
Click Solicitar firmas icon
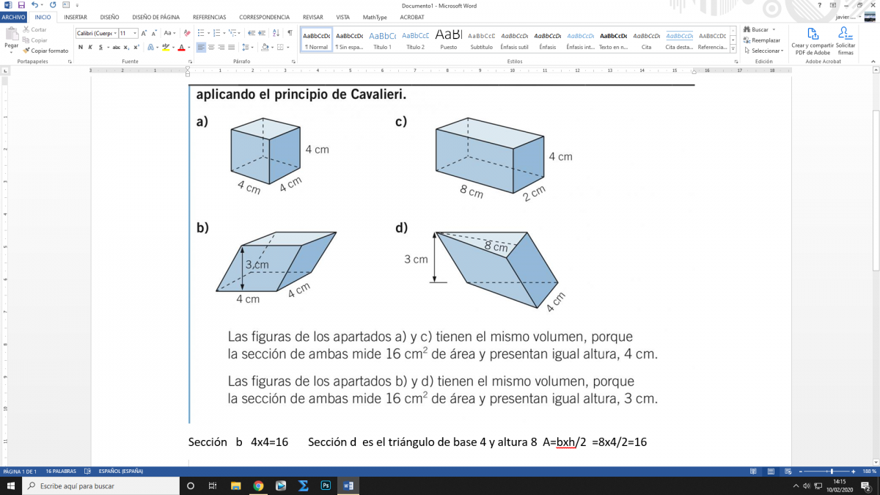click(x=845, y=42)
